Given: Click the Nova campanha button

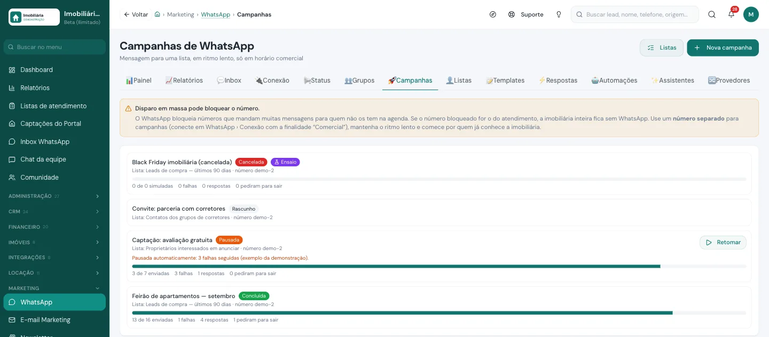Looking at the screenshot, I should click(x=723, y=47).
